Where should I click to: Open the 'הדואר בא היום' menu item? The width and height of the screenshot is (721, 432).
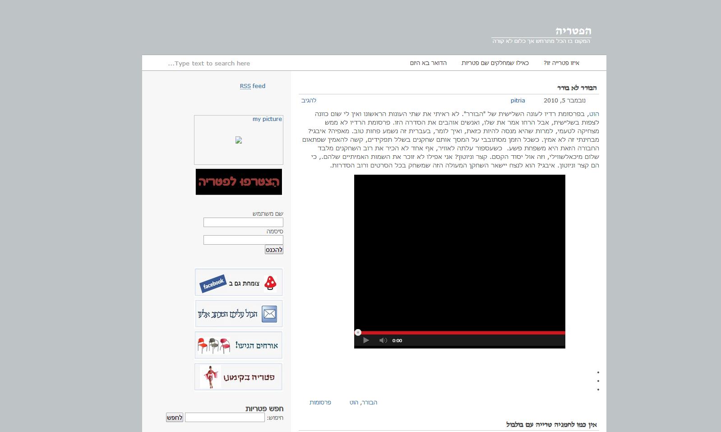pyautogui.click(x=428, y=63)
